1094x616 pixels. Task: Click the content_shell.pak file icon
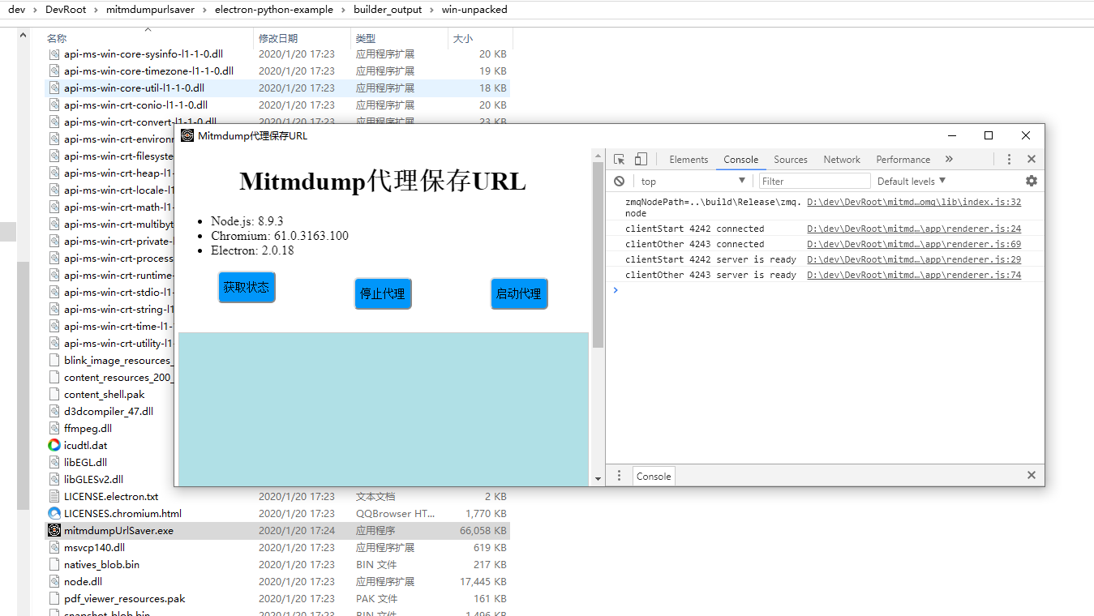[x=54, y=394]
